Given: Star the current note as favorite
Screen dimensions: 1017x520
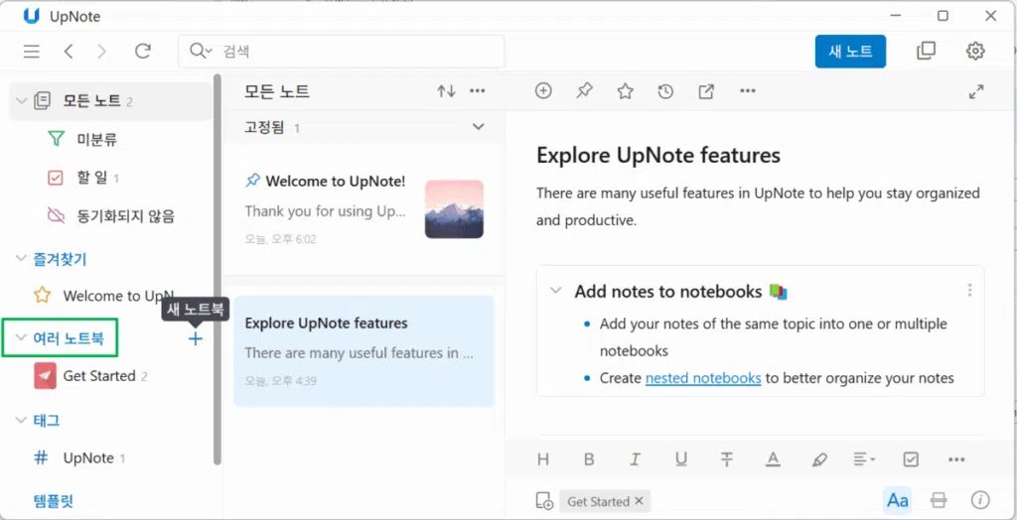Looking at the screenshot, I should point(626,91).
